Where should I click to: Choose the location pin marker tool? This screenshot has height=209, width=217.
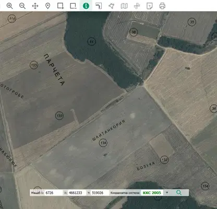click(48, 6)
